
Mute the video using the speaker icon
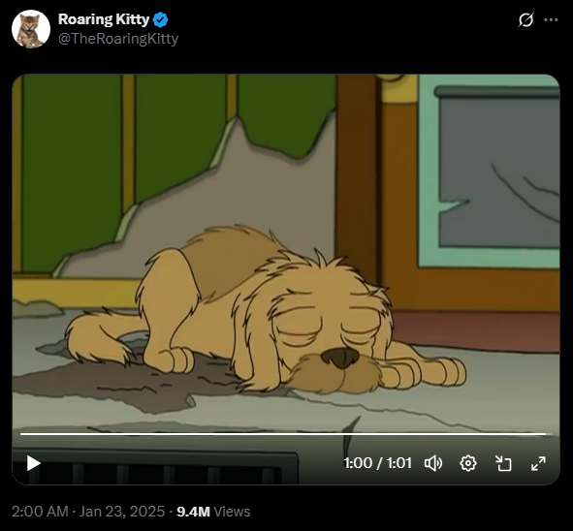click(x=433, y=463)
